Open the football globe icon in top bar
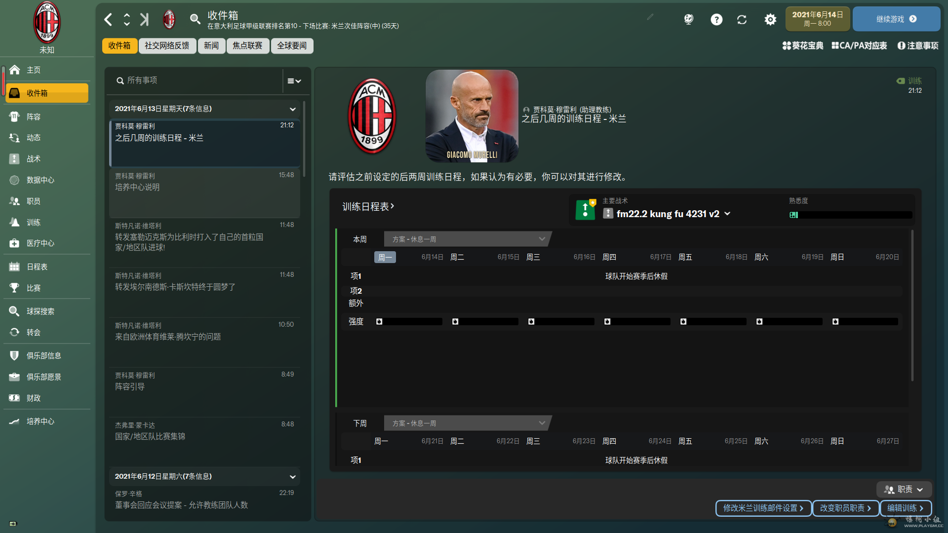948x533 pixels. point(689,20)
